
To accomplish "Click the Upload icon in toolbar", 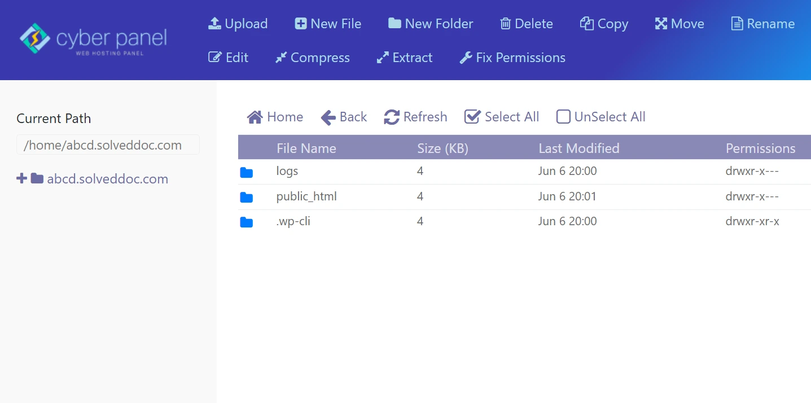I will [214, 24].
